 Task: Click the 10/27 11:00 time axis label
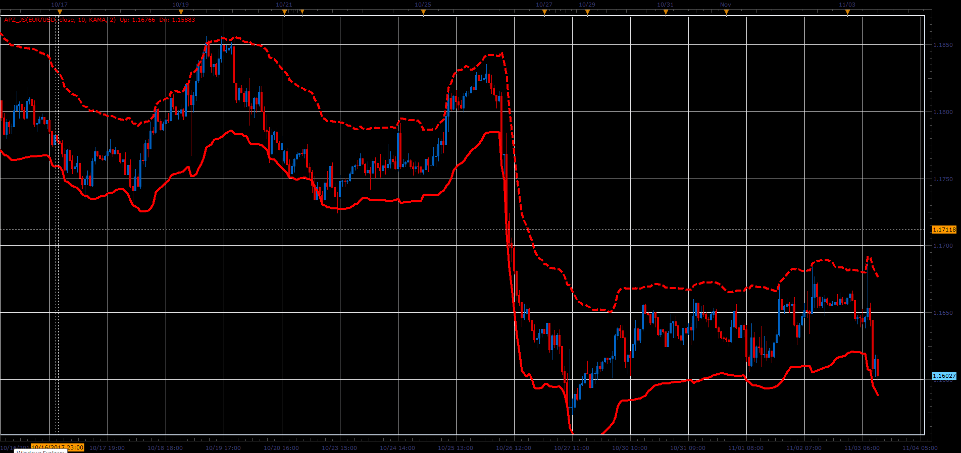(x=572, y=448)
